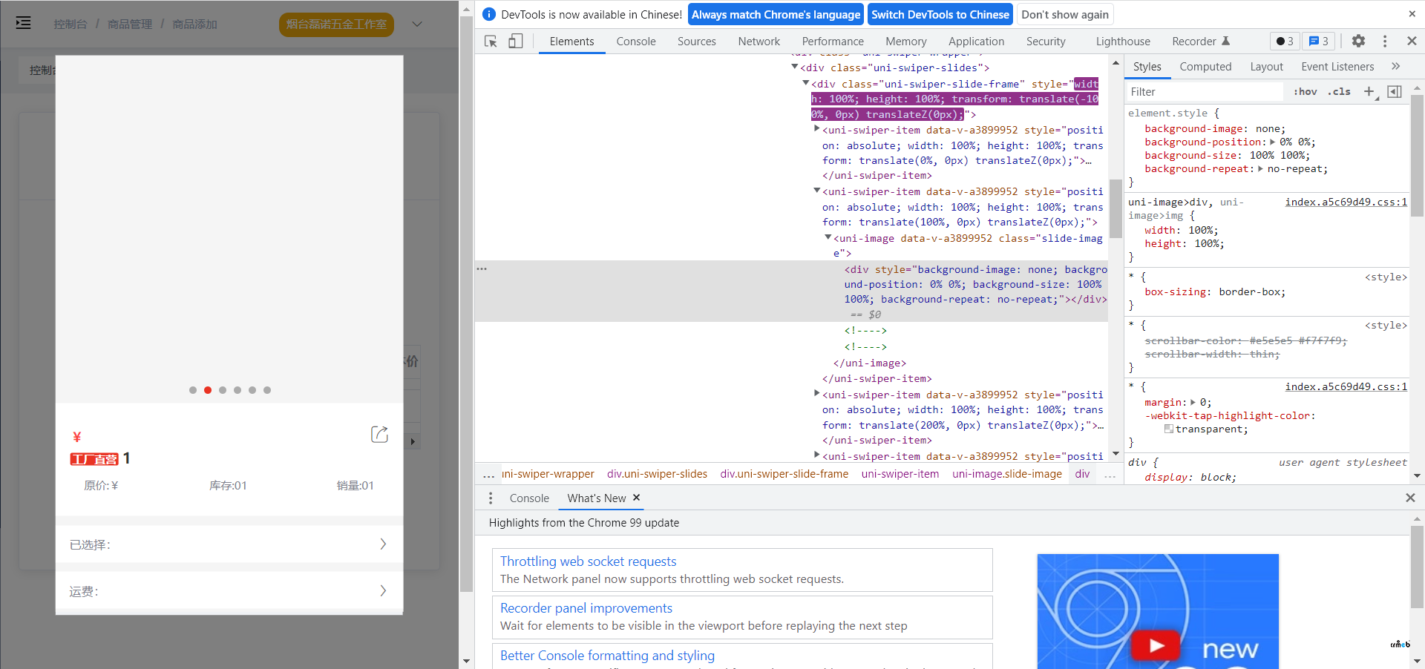
Task: Open the Performance tab
Action: click(x=833, y=42)
